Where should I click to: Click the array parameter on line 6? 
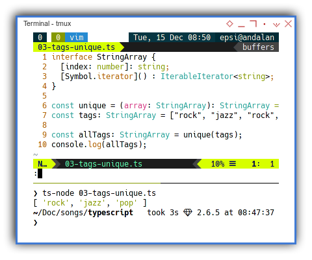pyautogui.click(x=135, y=106)
